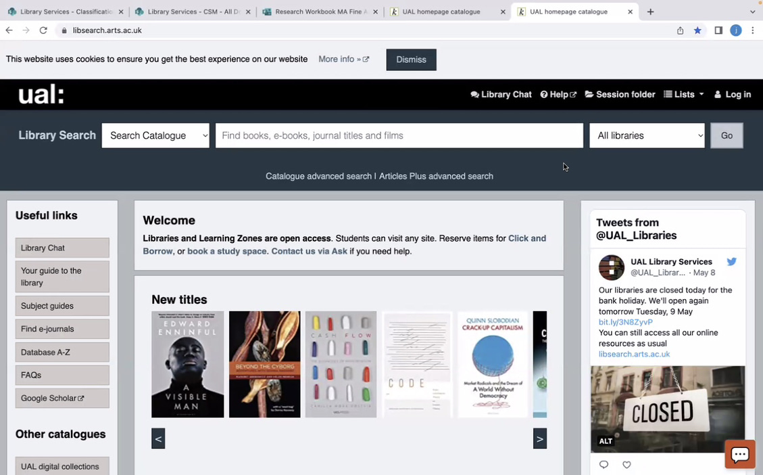
Task: Open Subject guides in Useful links
Action: (61, 306)
